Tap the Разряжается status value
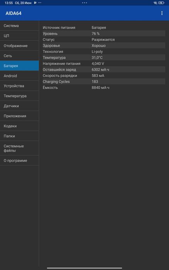169x270 pixels. (x=103, y=40)
